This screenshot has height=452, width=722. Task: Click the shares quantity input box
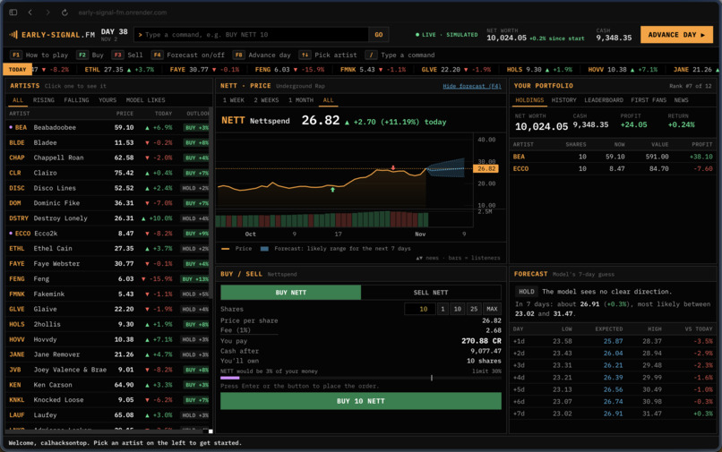point(420,309)
